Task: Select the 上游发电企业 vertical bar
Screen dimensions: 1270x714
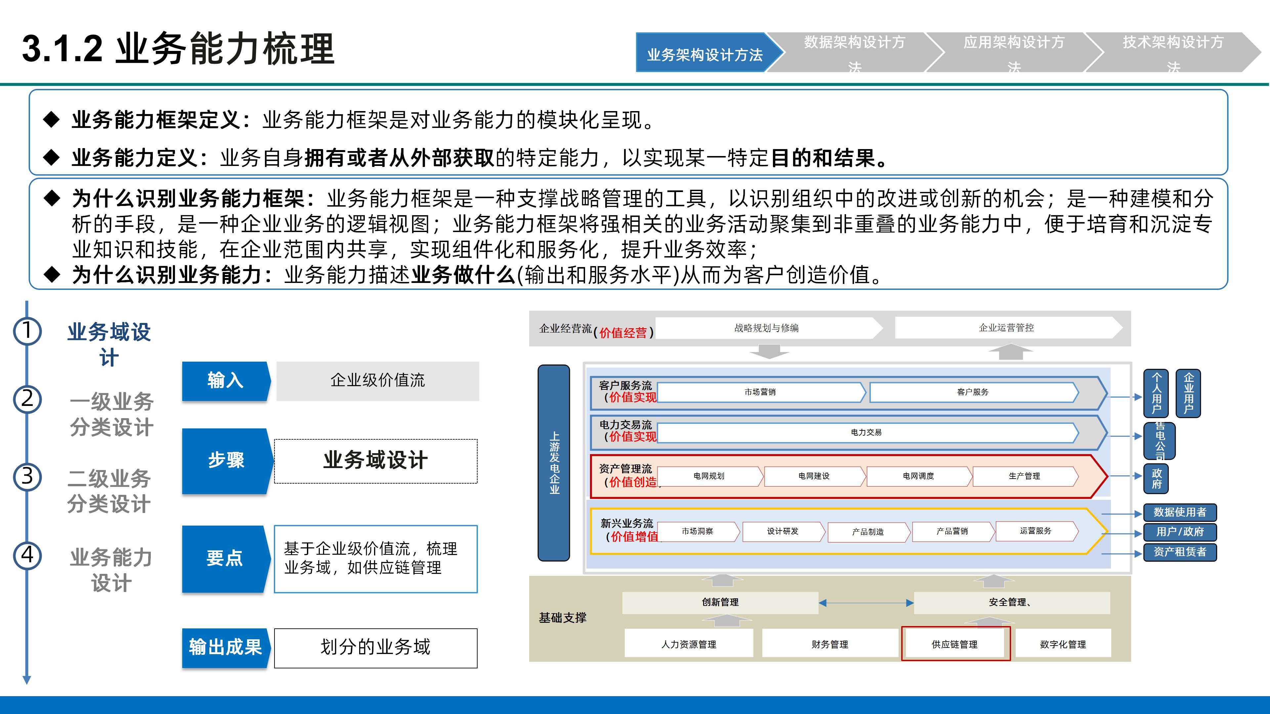Action: 554,463
